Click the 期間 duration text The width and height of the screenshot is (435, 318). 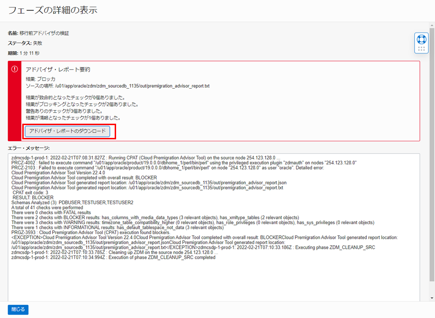(24, 53)
